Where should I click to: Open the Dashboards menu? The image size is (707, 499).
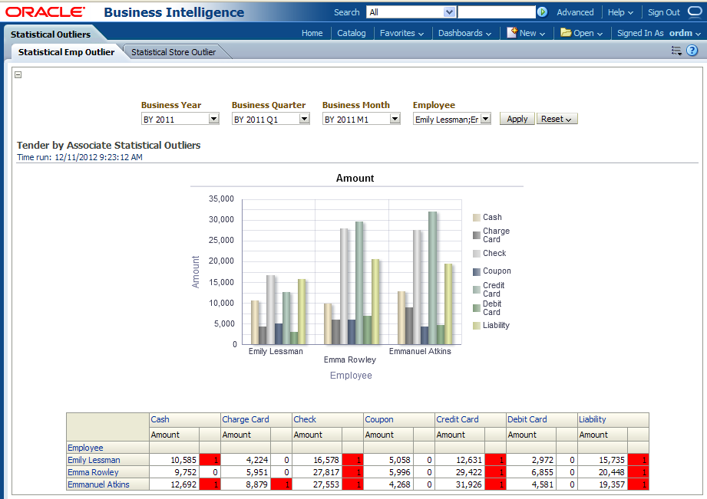pyautogui.click(x=464, y=33)
